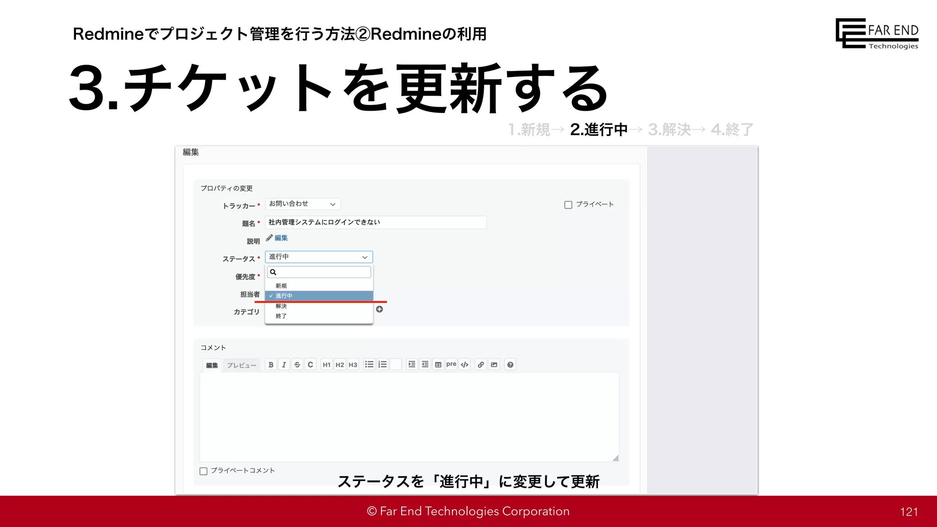The height and width of the screenshot is (527, 937).
Task: Open the トラッカー dropdown
Action: click(303, 204)
